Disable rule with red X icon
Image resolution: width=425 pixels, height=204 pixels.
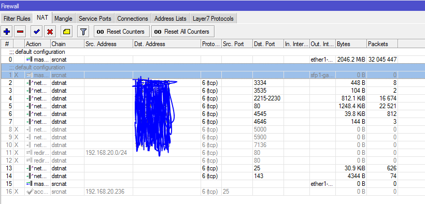[50, 32]
